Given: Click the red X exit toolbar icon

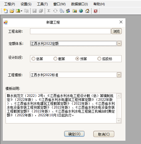Looking at the screenshot, I should tap(95, 11).
